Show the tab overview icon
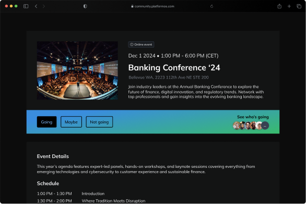The width and height of the screenshot is (306, 204). click(299, 6)
